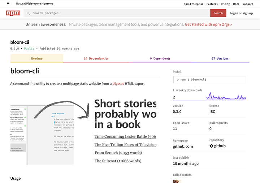Click the last publish 10 months ago value
Viewport: 260px width, 183px height.
(186, 164)
